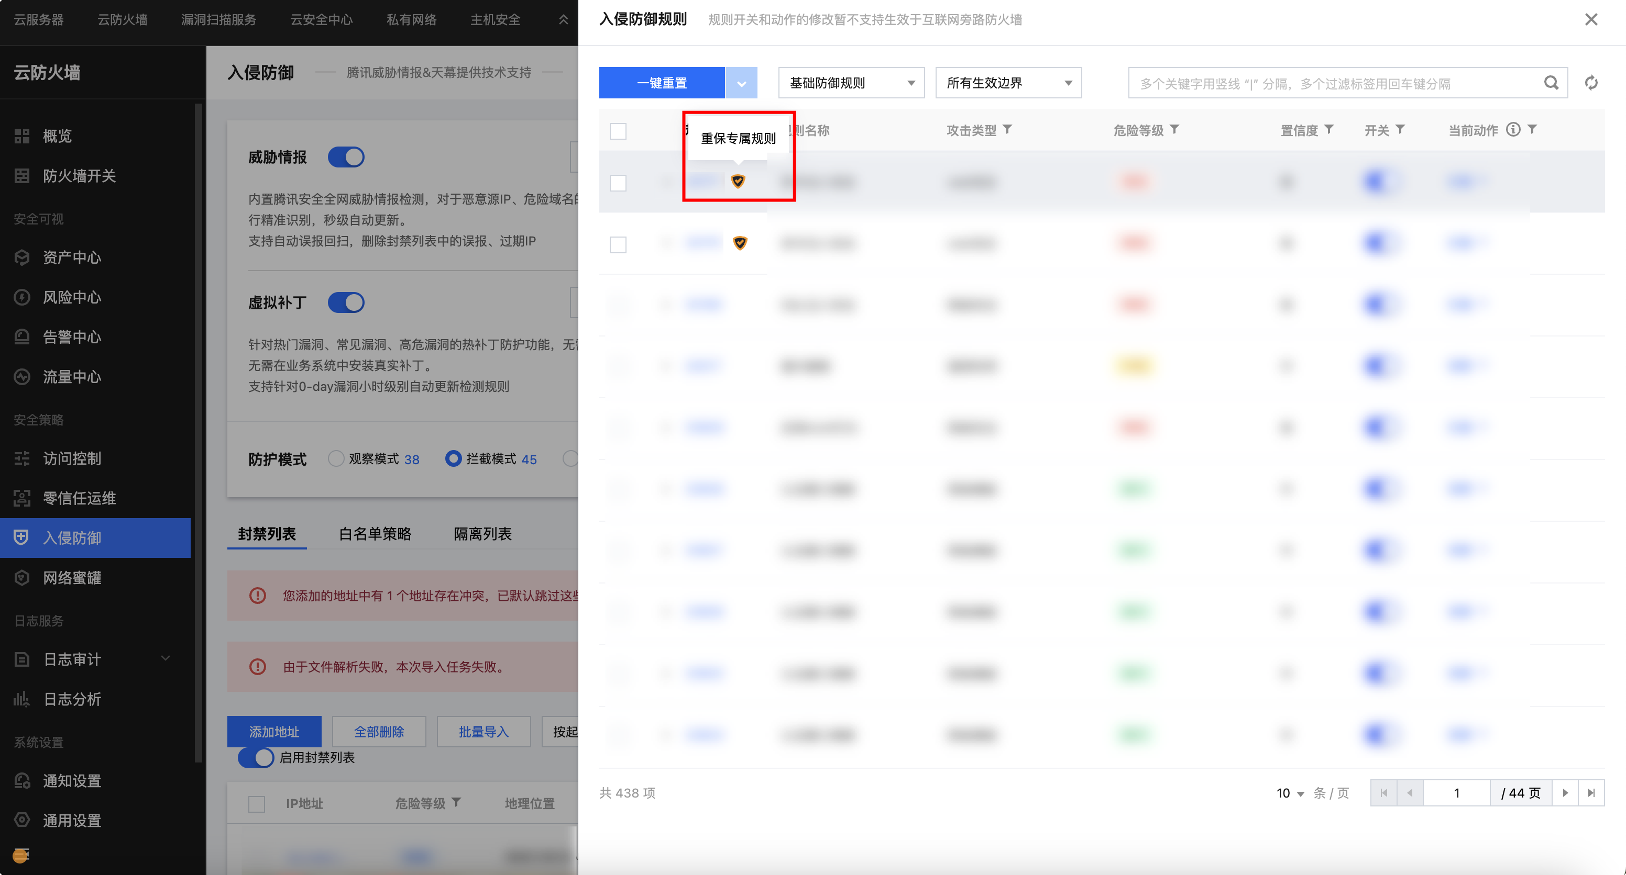Image resolution: width=1626 pixels, height=875 pixels.
Task: Click the 一键重置 button
Action: point(662,83)
